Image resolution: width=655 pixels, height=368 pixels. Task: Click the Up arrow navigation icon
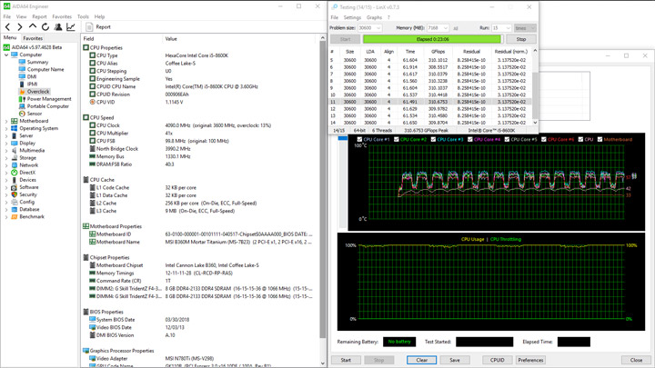pos(34,27)
